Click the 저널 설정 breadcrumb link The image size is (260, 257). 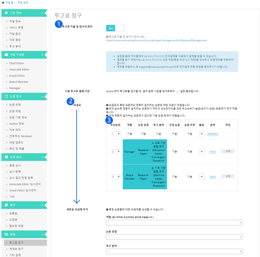click(23, 3)
